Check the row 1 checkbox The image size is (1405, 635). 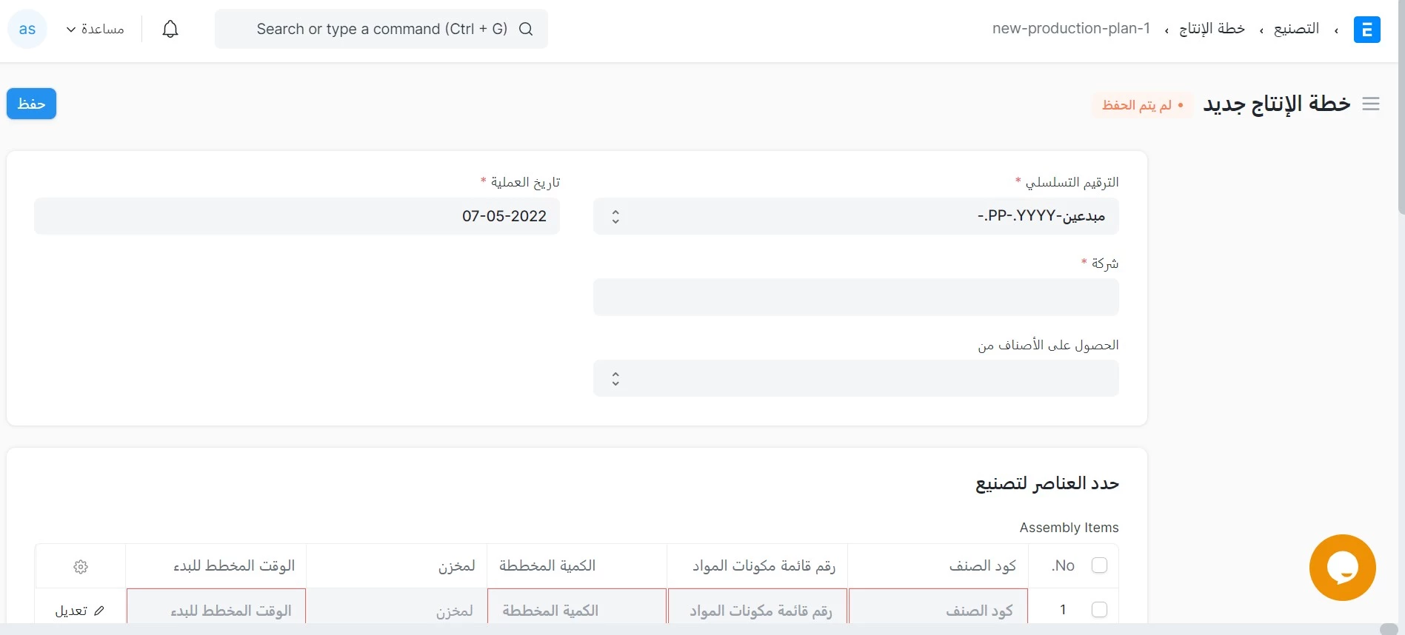[1099, 609]
